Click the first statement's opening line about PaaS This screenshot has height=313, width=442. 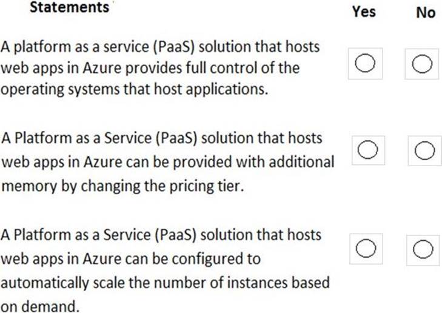pos(160,47)
